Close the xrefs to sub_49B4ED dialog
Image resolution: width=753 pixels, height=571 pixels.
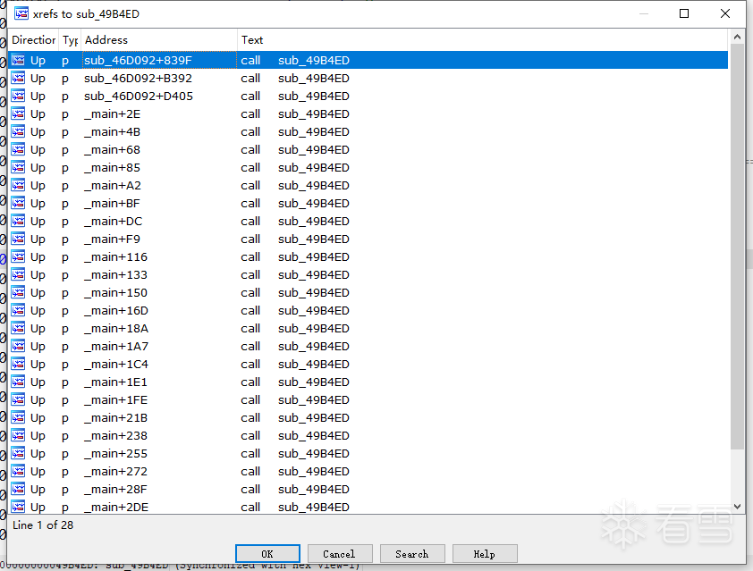point(725,13)
